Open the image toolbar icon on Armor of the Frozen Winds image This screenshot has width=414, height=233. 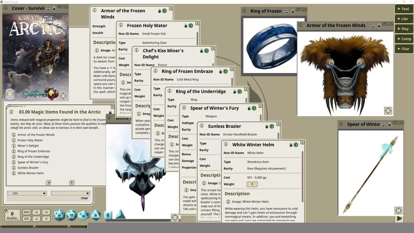pos(388,111)
